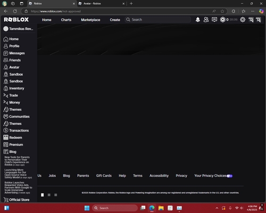Click Privacy footer link

point(181,176)
